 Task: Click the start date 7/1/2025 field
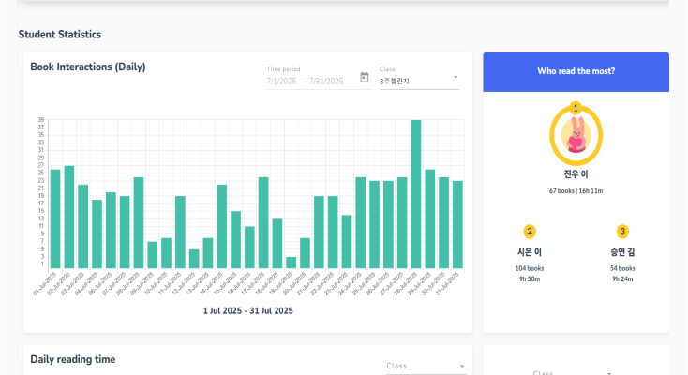281,82
